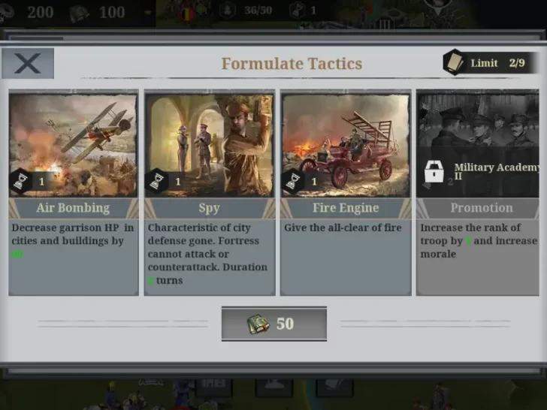Click the hourglass icon on Fire Engine

[293, 181]
